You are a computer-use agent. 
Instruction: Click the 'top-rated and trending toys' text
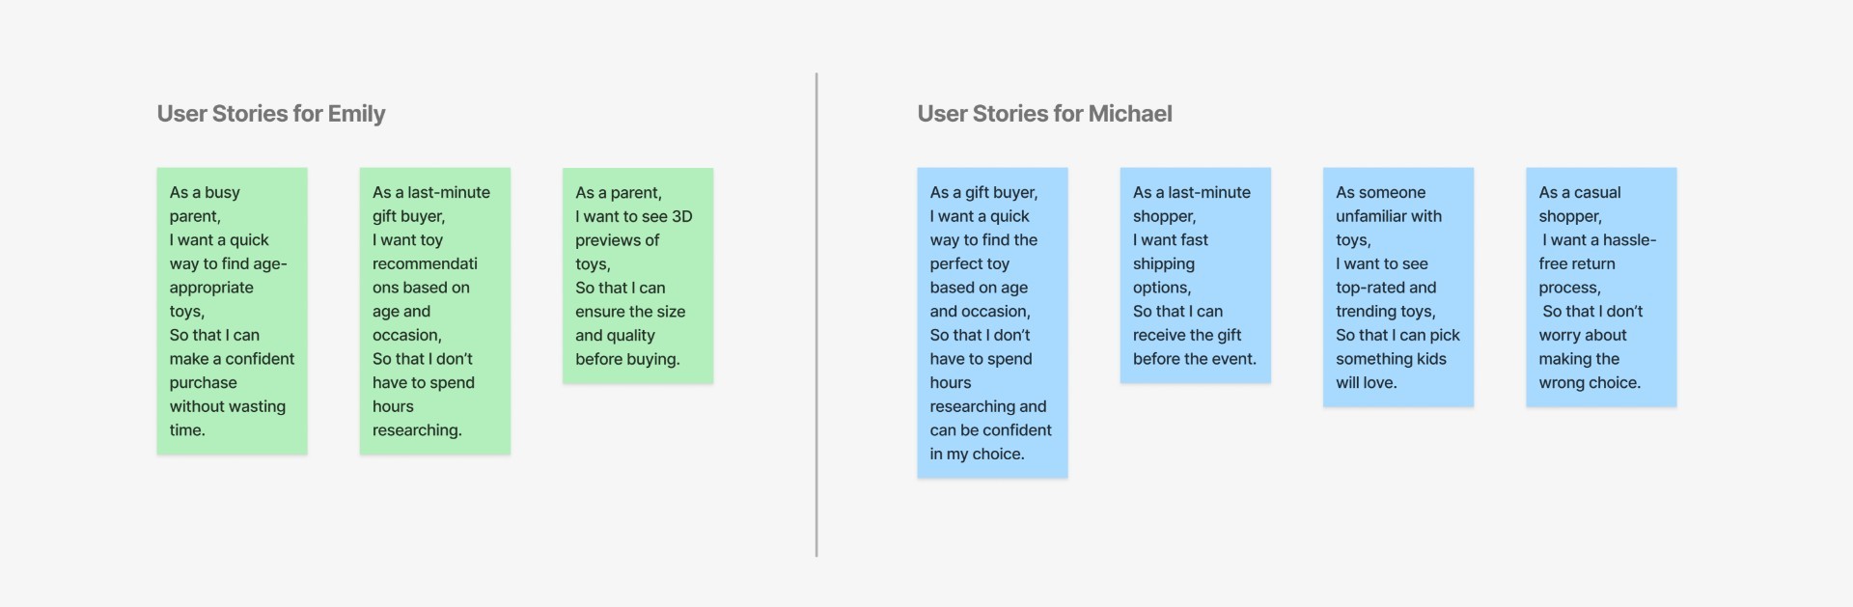[x=1386, y=299]
